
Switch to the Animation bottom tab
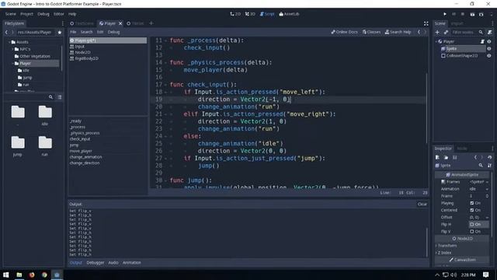(131, 263)
